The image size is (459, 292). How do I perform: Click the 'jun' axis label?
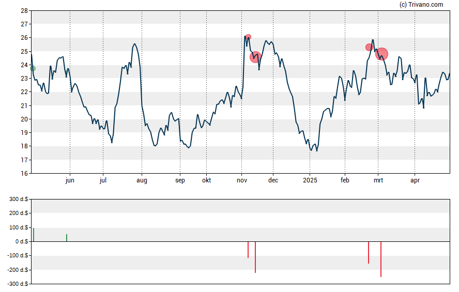[70, 180]
